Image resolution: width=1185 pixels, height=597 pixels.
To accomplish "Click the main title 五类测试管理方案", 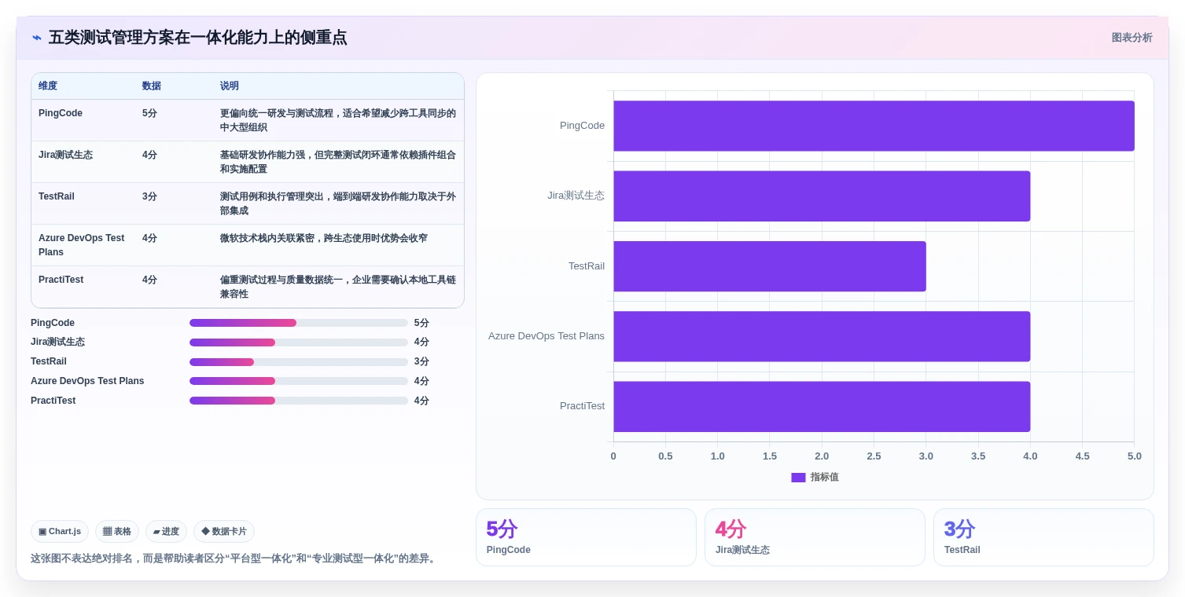I will tap(197, 38).
